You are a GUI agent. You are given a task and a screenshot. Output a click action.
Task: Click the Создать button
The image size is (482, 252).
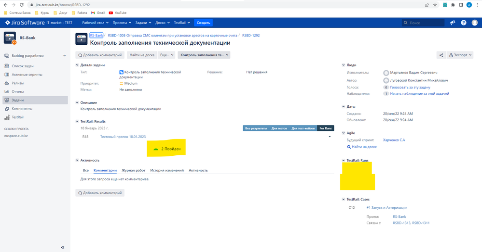tap(203, 23)
